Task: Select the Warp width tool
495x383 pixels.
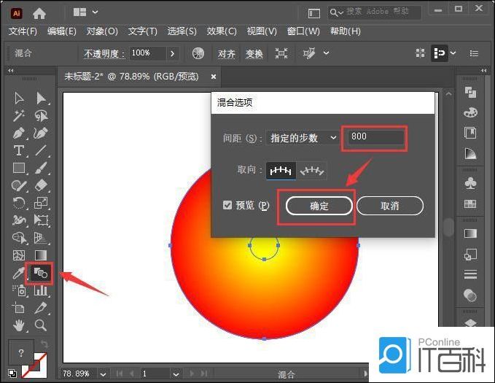Action: tap(19, 220)
